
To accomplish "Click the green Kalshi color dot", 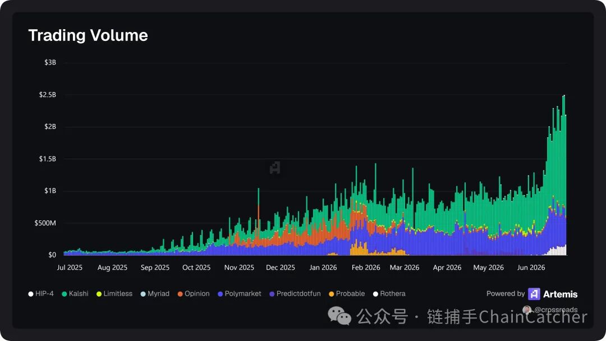I will 65,294.
